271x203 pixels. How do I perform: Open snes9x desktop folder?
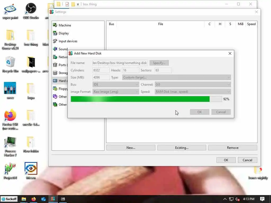31,118
